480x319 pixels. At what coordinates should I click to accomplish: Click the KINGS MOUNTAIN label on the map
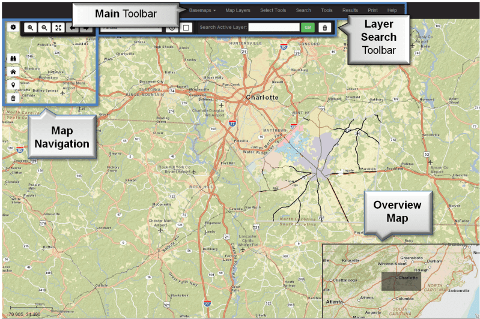(x=145, y=95)
